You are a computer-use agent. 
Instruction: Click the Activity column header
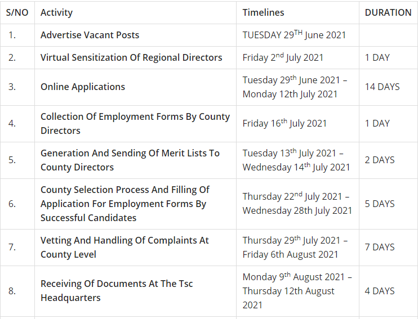click(56, 12)
